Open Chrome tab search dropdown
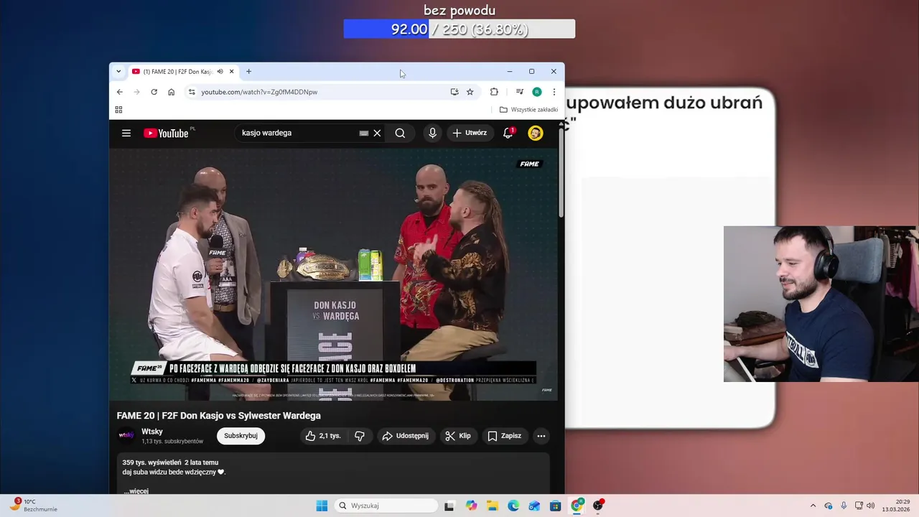This screenshot has width=919, height=517. [x=118, y=71]
